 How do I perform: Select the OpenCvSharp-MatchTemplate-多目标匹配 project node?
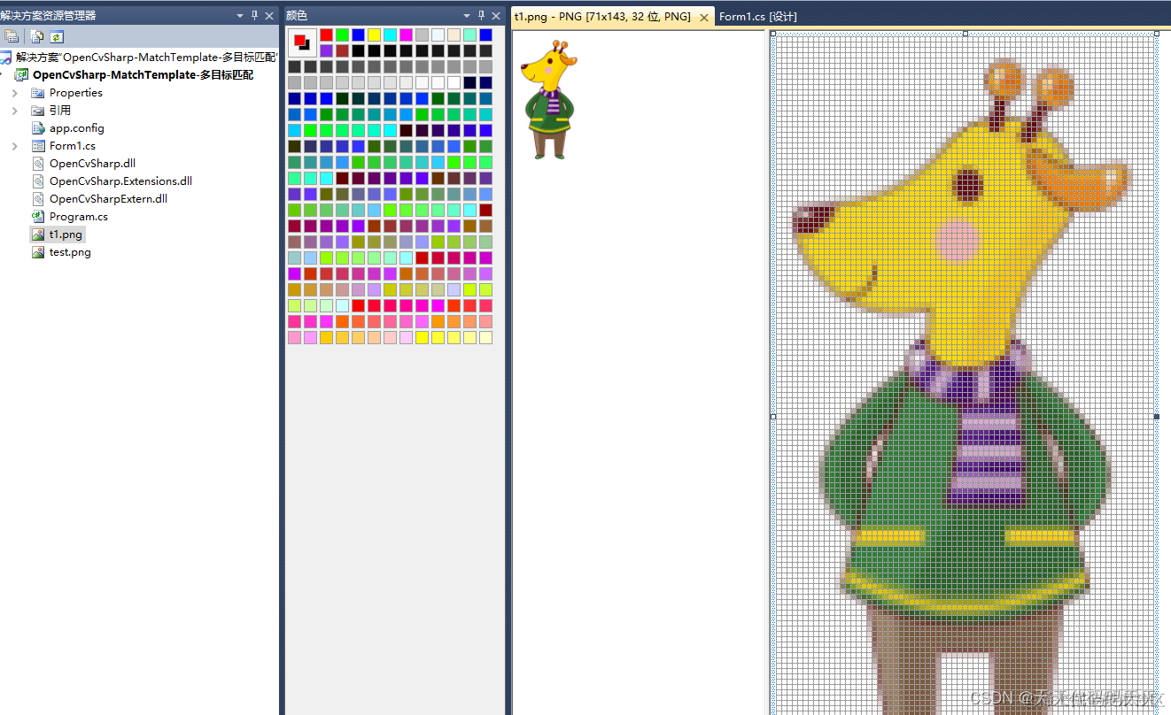[x=143, y=74]
